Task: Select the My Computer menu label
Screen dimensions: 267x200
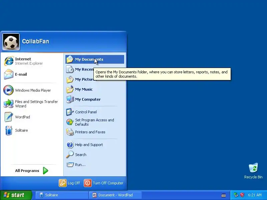Action: coord(88,99)
